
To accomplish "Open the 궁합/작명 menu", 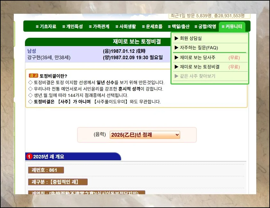I will [205, 27].
